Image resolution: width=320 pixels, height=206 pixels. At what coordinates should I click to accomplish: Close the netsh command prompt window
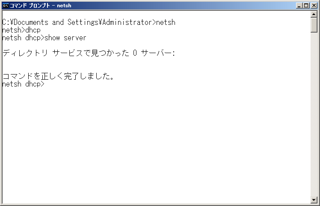(x=314, y=6)
